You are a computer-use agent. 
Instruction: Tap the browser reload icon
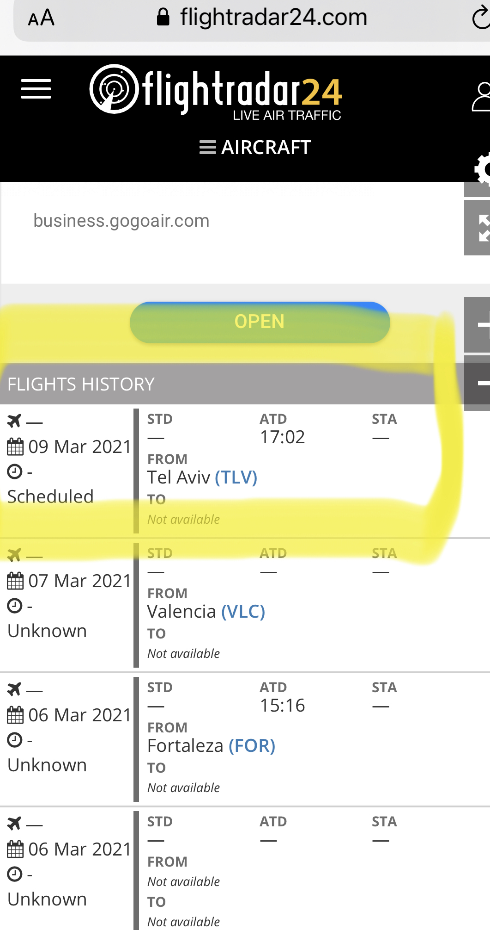click(x=480, y=19)
